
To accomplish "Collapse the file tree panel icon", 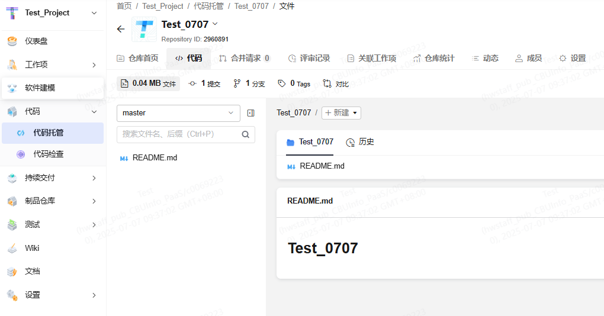I will 250,113.
